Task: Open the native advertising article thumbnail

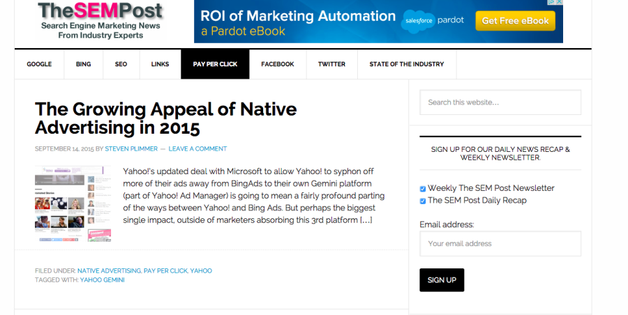Action: pos(73,203)
